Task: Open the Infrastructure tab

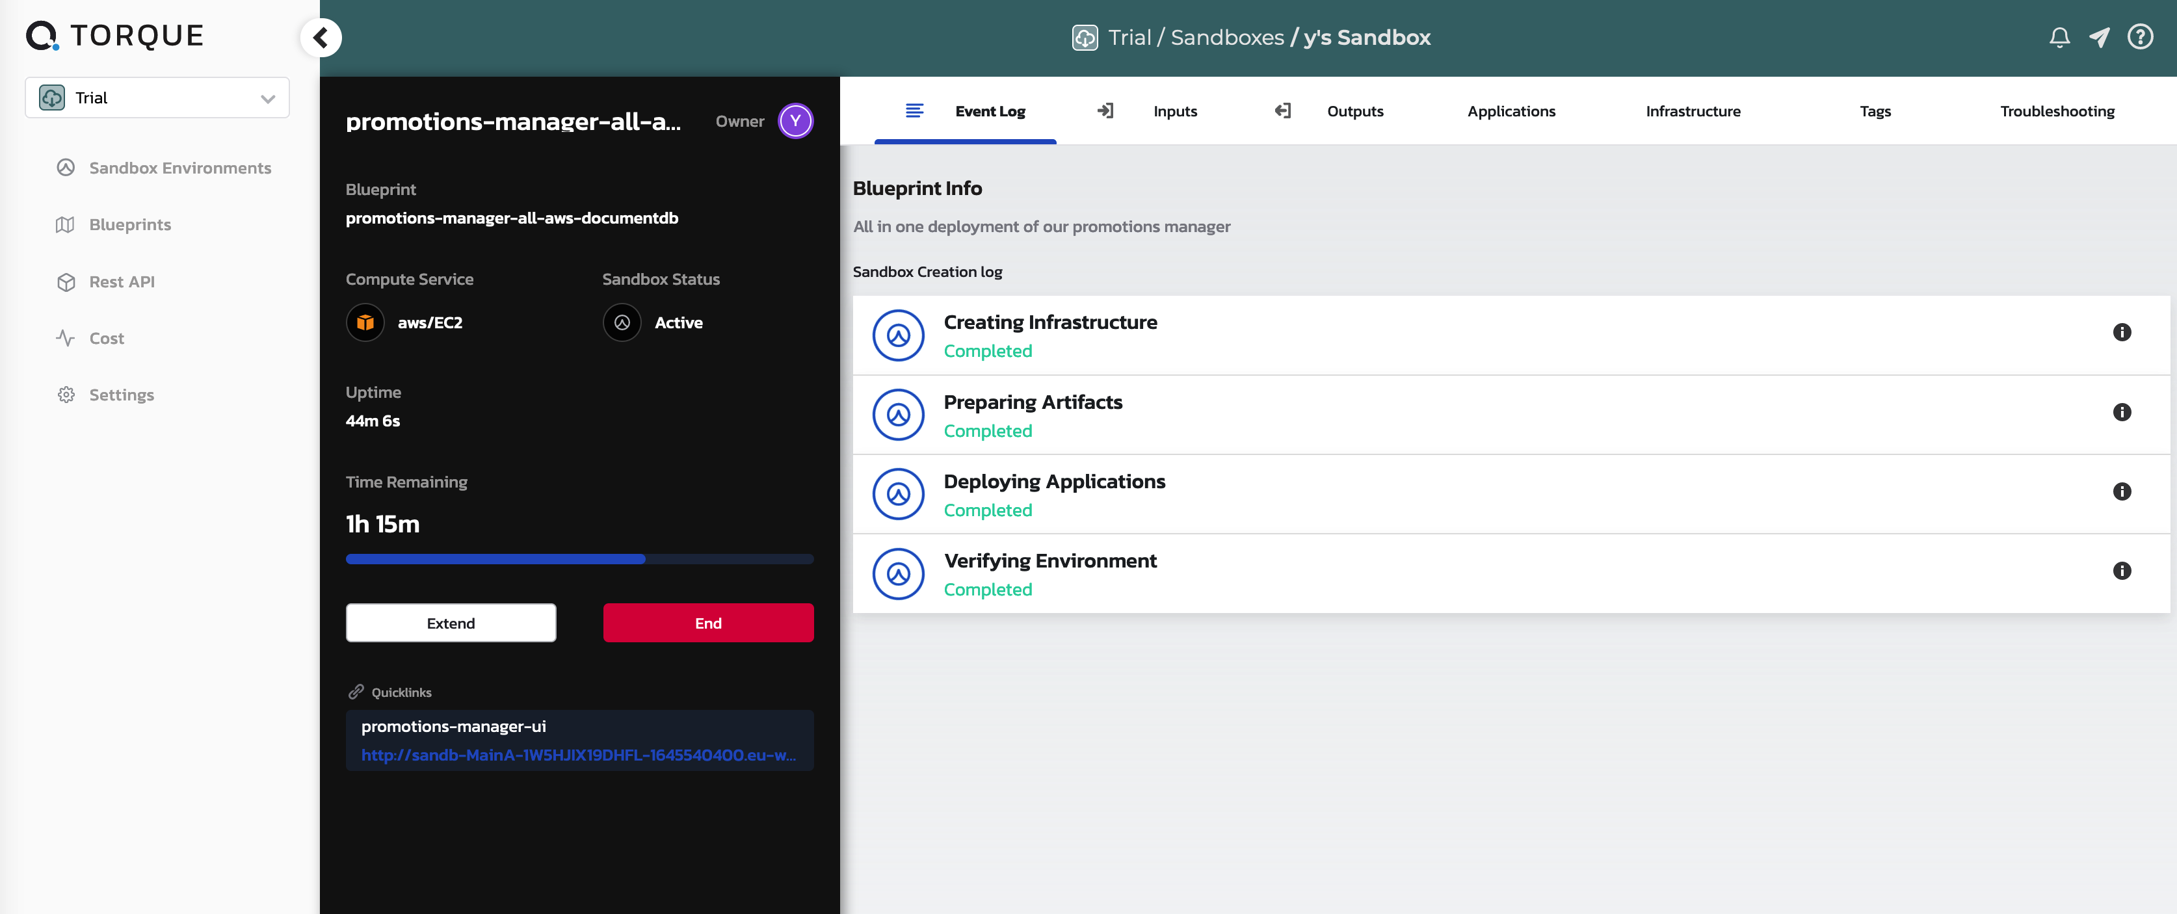Action: pos(1693,111)
